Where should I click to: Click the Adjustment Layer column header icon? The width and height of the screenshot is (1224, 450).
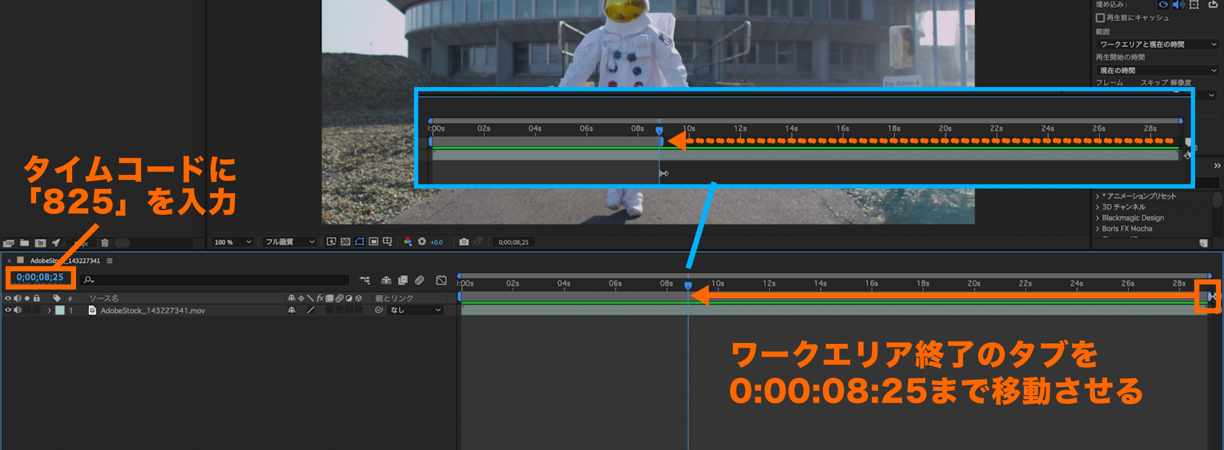pyautogui.click(x=349, y=298)
